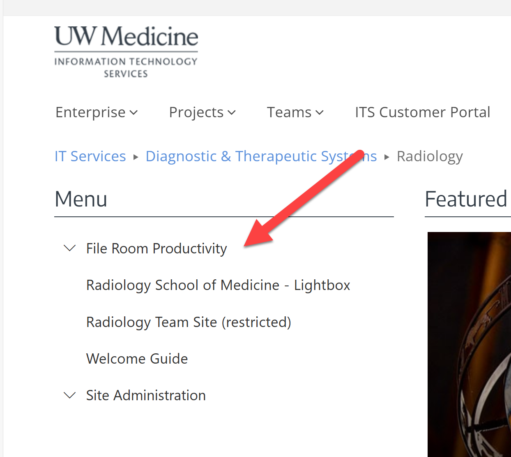This screenshot has width=511, height=457.
Task: Go to ITS Customer Portal
Action: coord(422,112)
